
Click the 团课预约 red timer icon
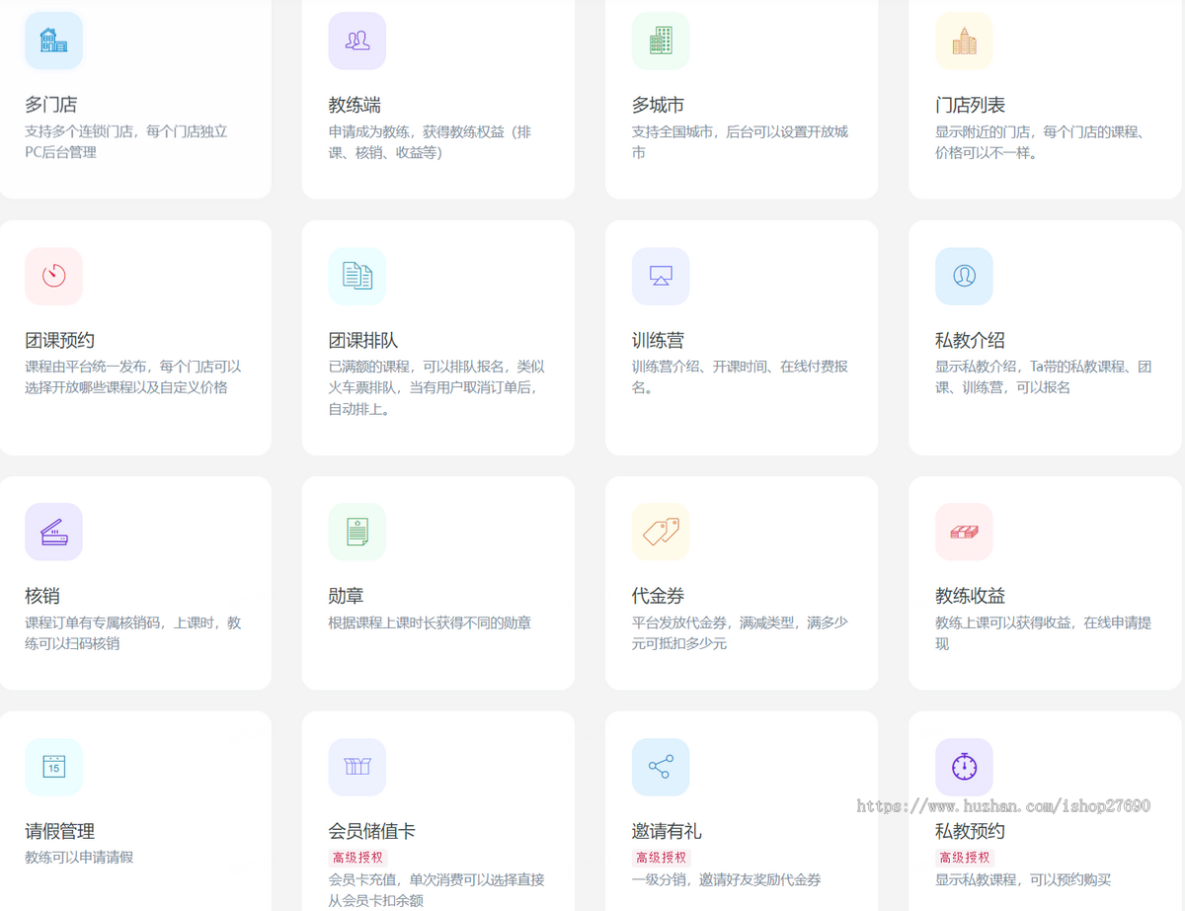(x=53, y=276)
